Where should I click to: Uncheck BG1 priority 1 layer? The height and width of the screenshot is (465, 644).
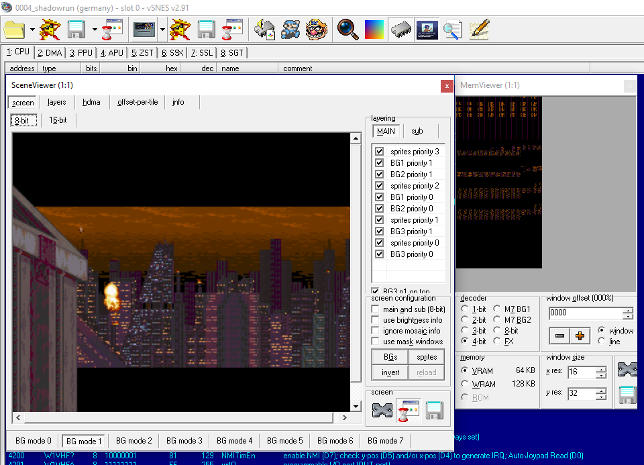(380, 162)
